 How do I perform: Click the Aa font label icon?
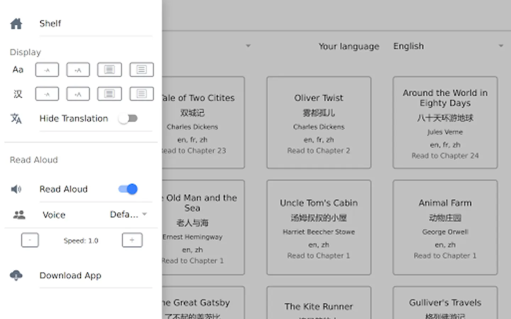click(18, 70)
